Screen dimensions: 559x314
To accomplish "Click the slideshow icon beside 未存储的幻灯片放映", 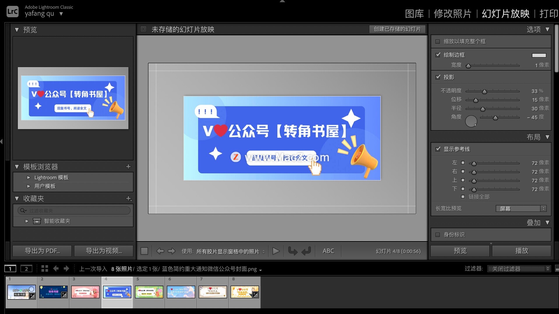I will [x=143, y=29].
